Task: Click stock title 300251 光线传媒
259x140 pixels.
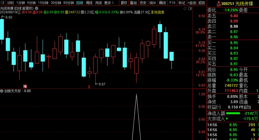Action: tap(237, 3)
